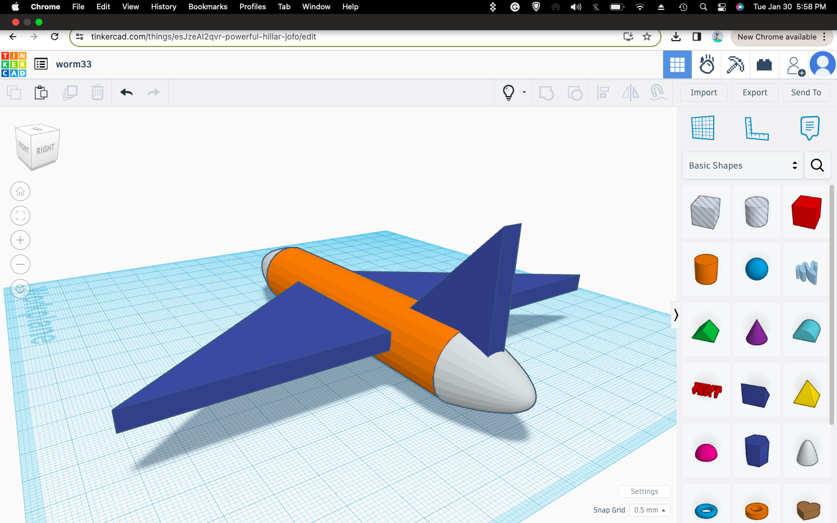Open the Basic Shapes category dropdown
Screen dimensions: 837x523
click(x=742, y=166)
